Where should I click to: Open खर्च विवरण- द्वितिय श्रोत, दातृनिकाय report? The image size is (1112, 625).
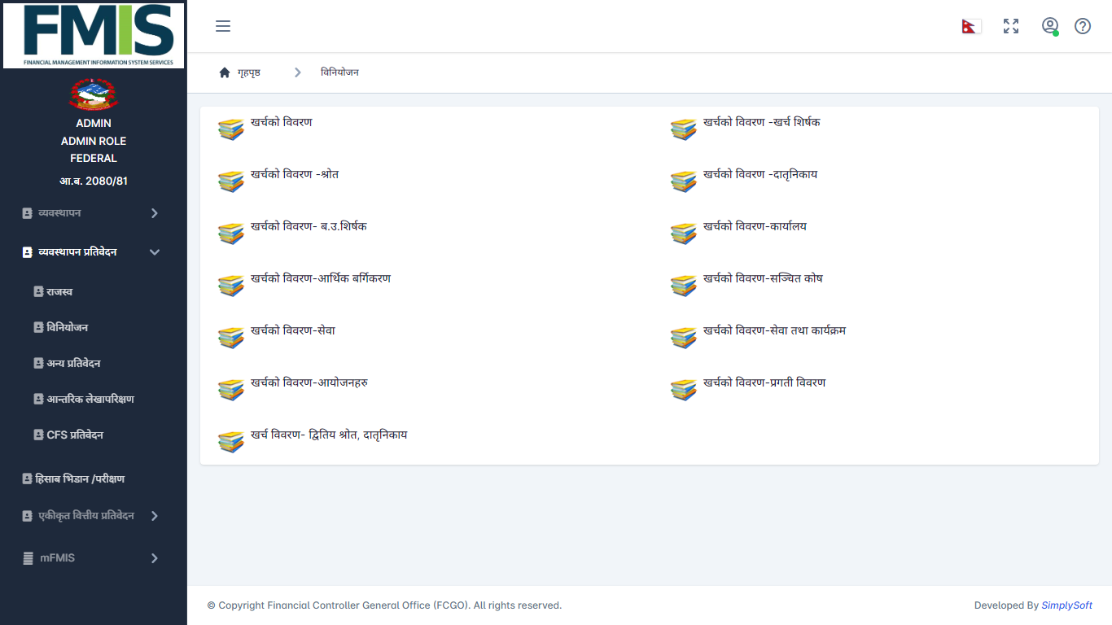tap(329, 435)
